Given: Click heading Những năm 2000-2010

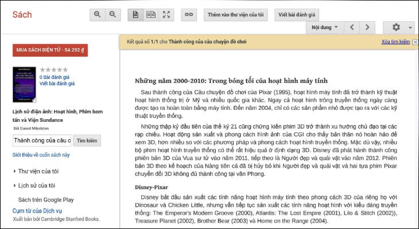Looking at the screenshot, I should [x=231, y=81].
